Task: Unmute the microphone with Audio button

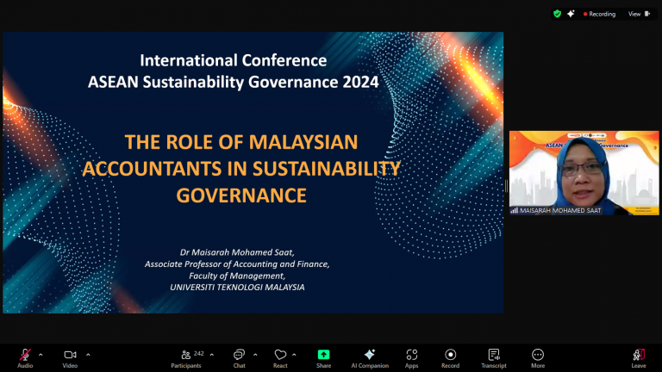Action: click(x=25, y=358)
